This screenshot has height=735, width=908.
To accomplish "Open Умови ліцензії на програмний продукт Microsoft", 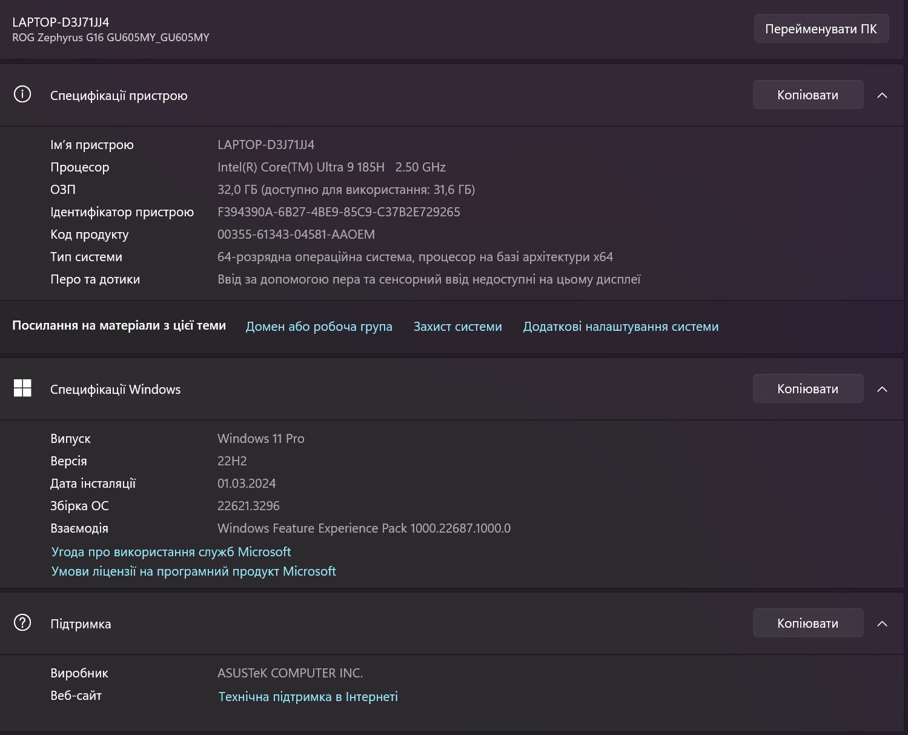I will (x=193, y=571).
